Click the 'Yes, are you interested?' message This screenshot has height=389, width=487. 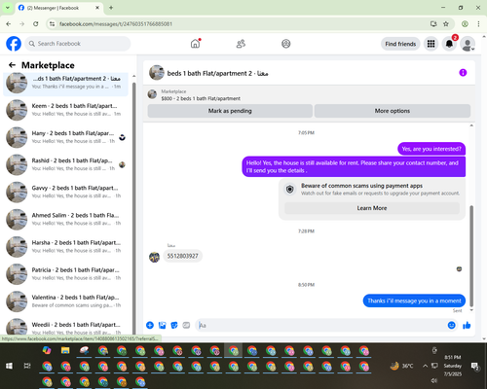coord(431,149)
